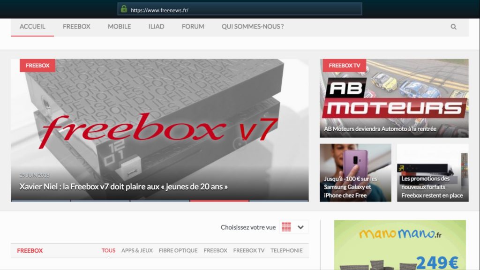This screenshot has width=480, height=270.
Task: Click the ManoMano.fr advertisement banner
Action: click(400, 245)
